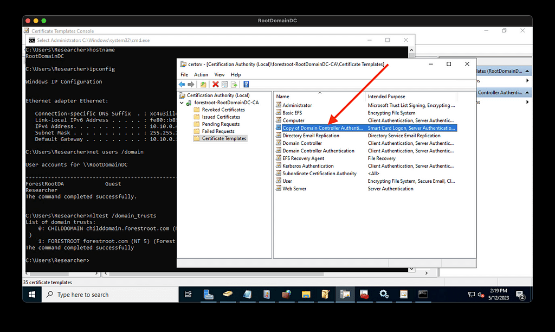The width and height of the screenshot is (555, 332).
Task: Open the Action menu
Action: tap(201, 74)
